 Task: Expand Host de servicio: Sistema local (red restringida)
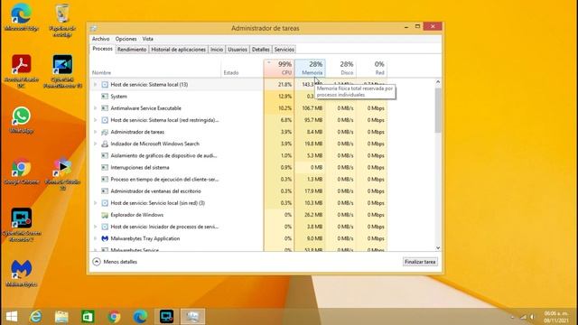[96, 120]
